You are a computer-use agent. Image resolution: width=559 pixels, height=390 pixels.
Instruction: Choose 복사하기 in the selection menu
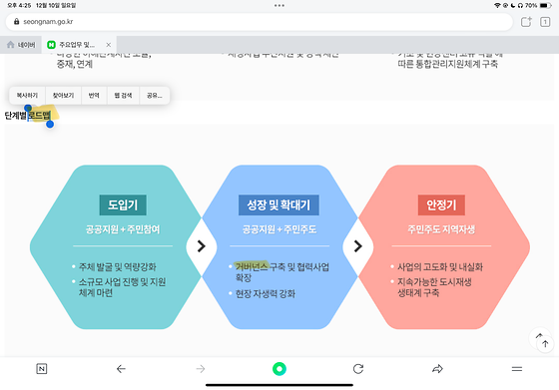pos(27,96)
